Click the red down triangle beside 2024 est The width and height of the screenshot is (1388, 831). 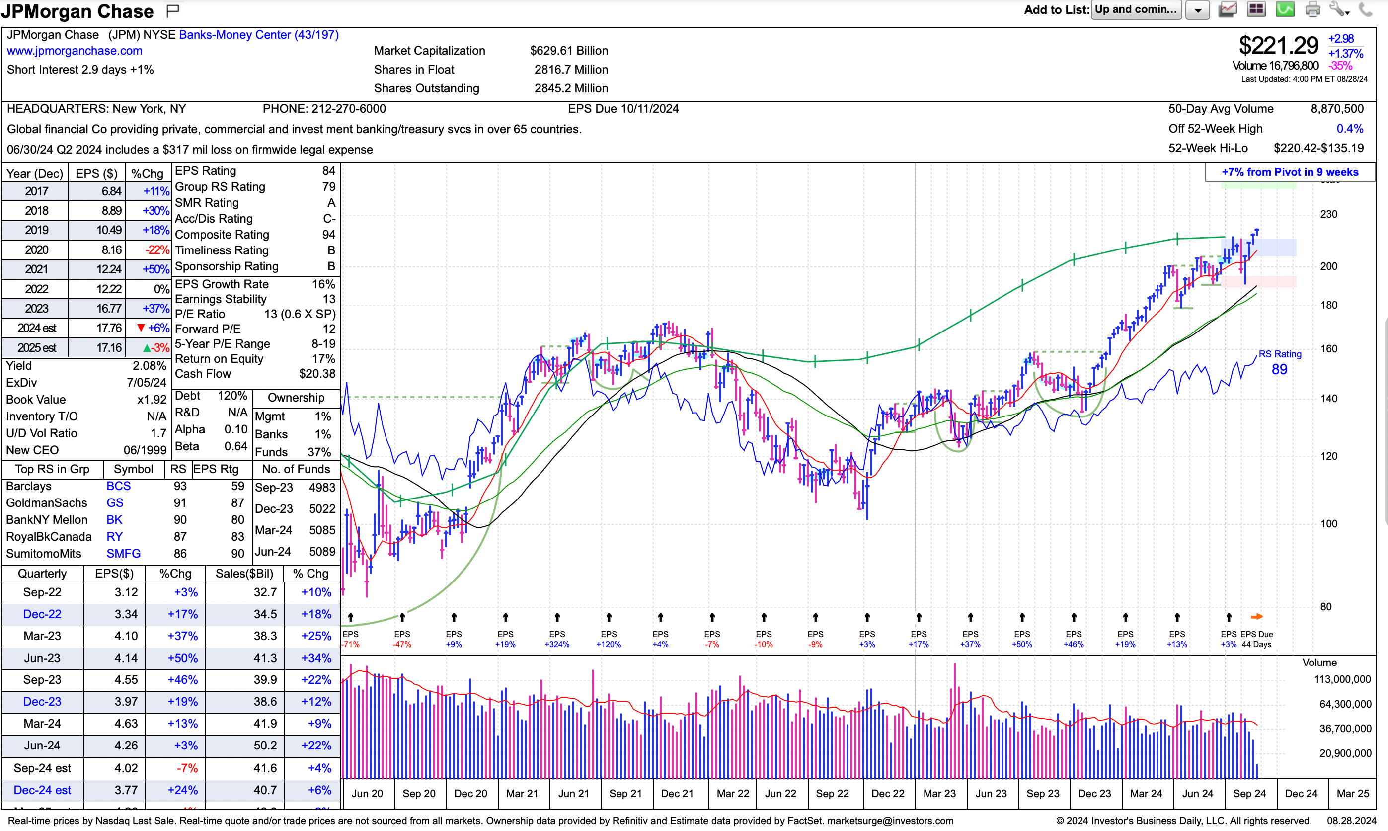(x=141, y=328)
